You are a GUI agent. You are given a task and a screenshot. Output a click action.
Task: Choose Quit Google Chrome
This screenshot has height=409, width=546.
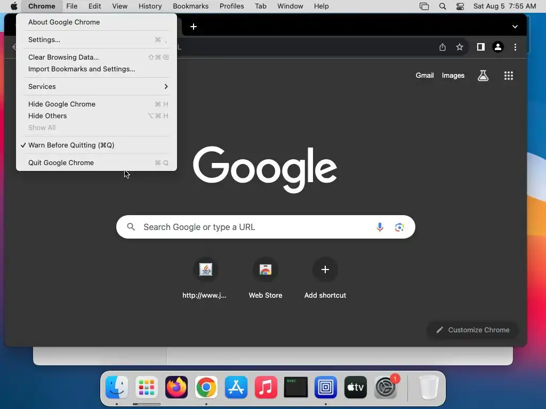coord(97,163)
